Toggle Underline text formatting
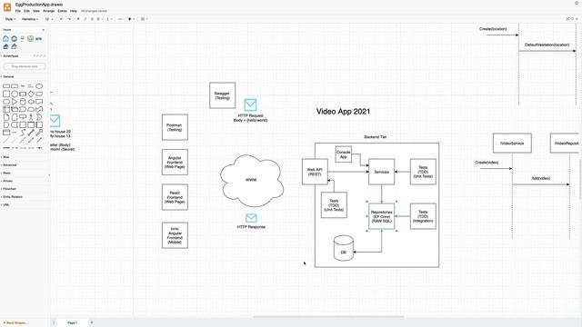 coord(92,19)
